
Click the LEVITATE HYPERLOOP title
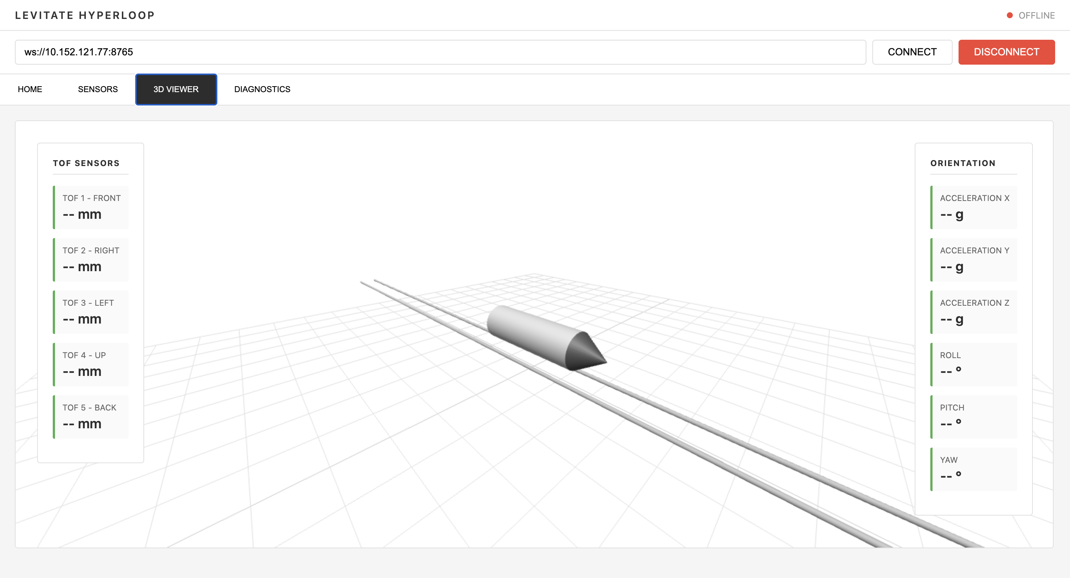point(85,15)
